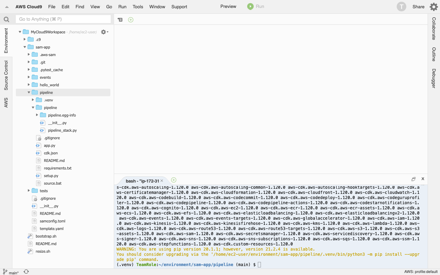This screenshot has width=440, height=275.
Task: Add new editor tab plus icon
Action: (x=131, y=20)
